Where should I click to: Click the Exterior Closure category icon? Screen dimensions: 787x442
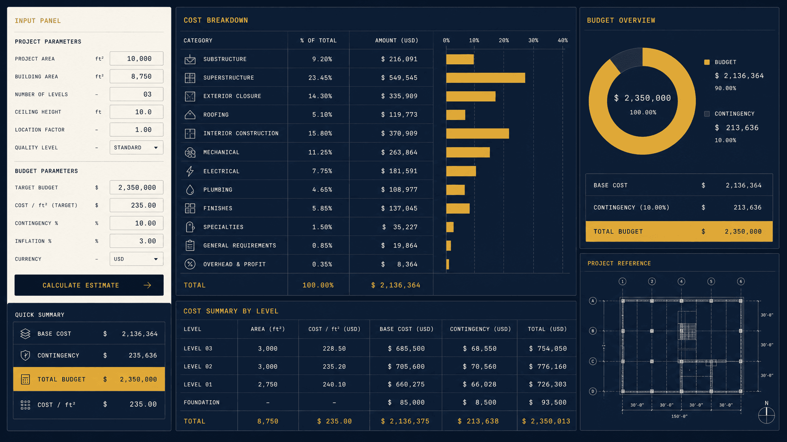pyautogui.click(x=190, y=96)
